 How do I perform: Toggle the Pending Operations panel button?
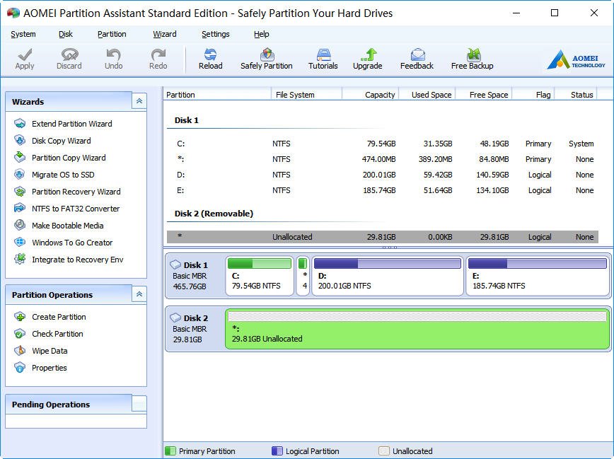click(x=139, y=404)
